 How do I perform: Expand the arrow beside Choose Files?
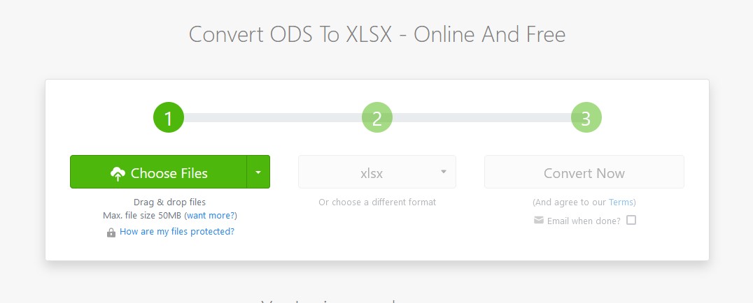pos(258,172)
